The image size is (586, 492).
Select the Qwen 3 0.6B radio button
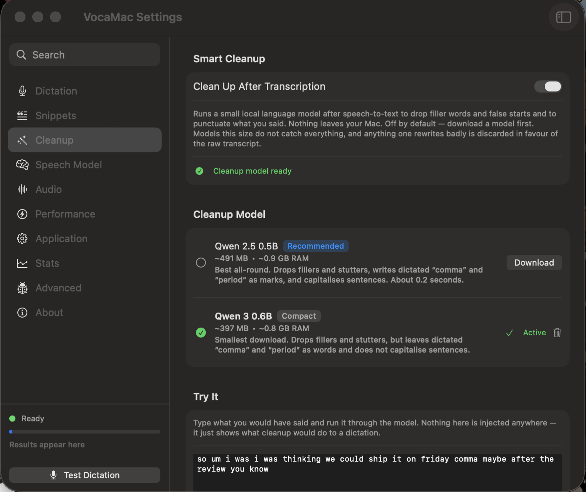(x=201, y=333)
